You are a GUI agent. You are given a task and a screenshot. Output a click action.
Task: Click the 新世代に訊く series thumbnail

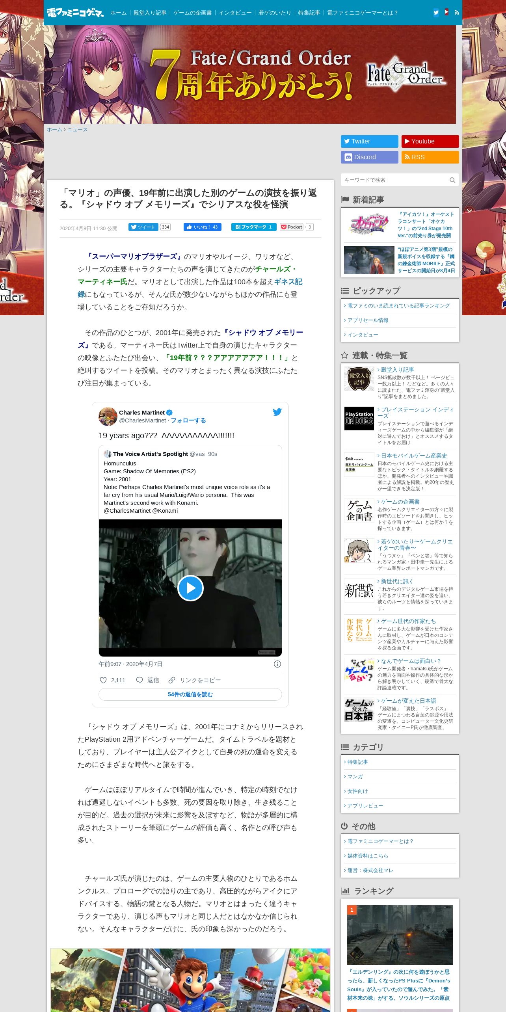pyautogui.click(x=359, y=590)
